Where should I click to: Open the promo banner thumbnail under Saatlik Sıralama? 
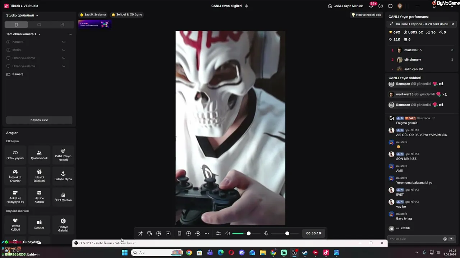95,24
